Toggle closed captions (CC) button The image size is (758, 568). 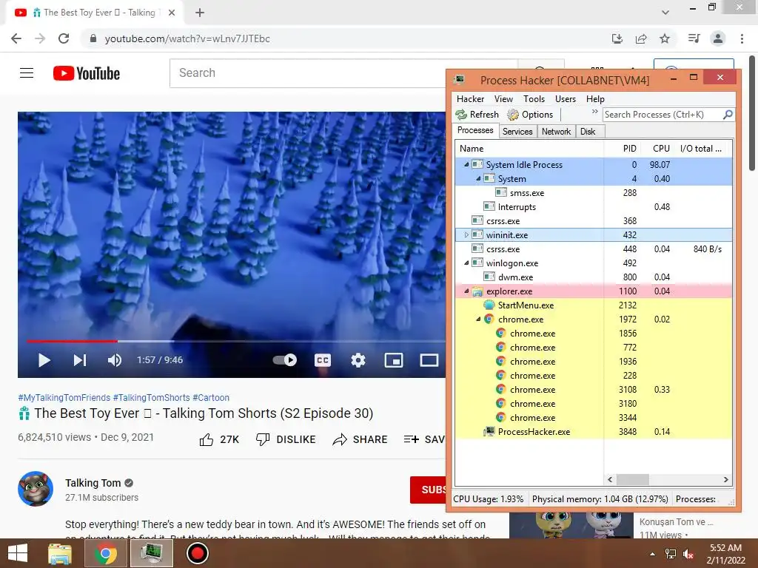(x=323, y=360)
